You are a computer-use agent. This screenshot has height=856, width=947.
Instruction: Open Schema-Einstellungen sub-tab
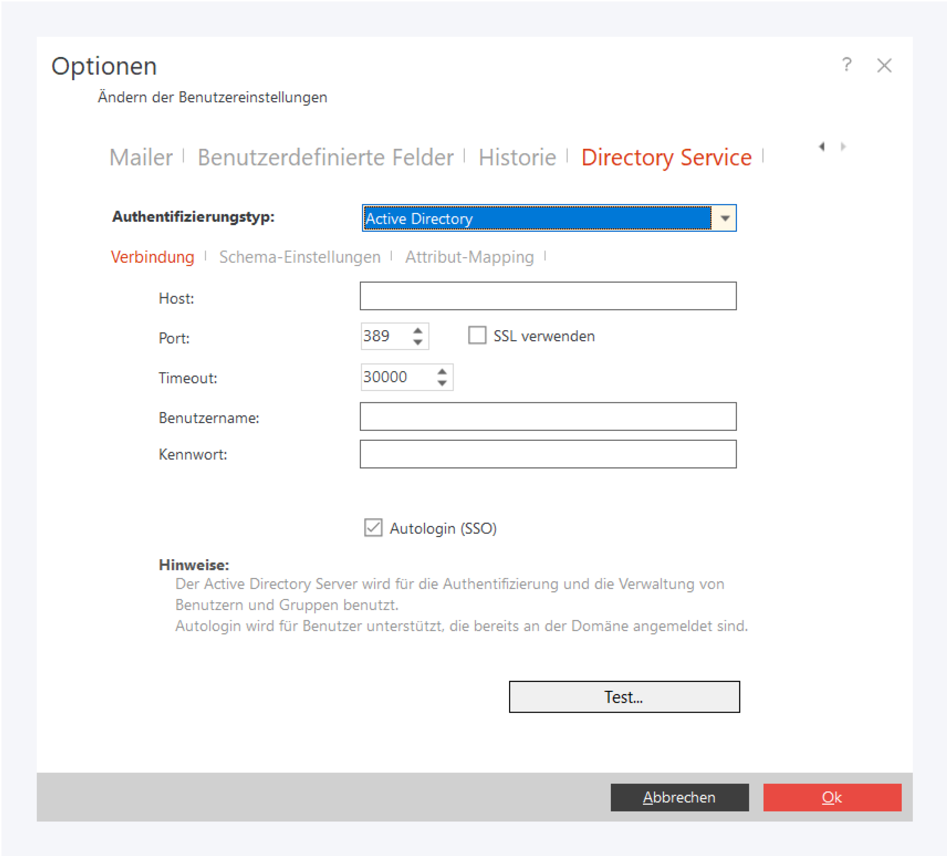[x=300, y=257]
